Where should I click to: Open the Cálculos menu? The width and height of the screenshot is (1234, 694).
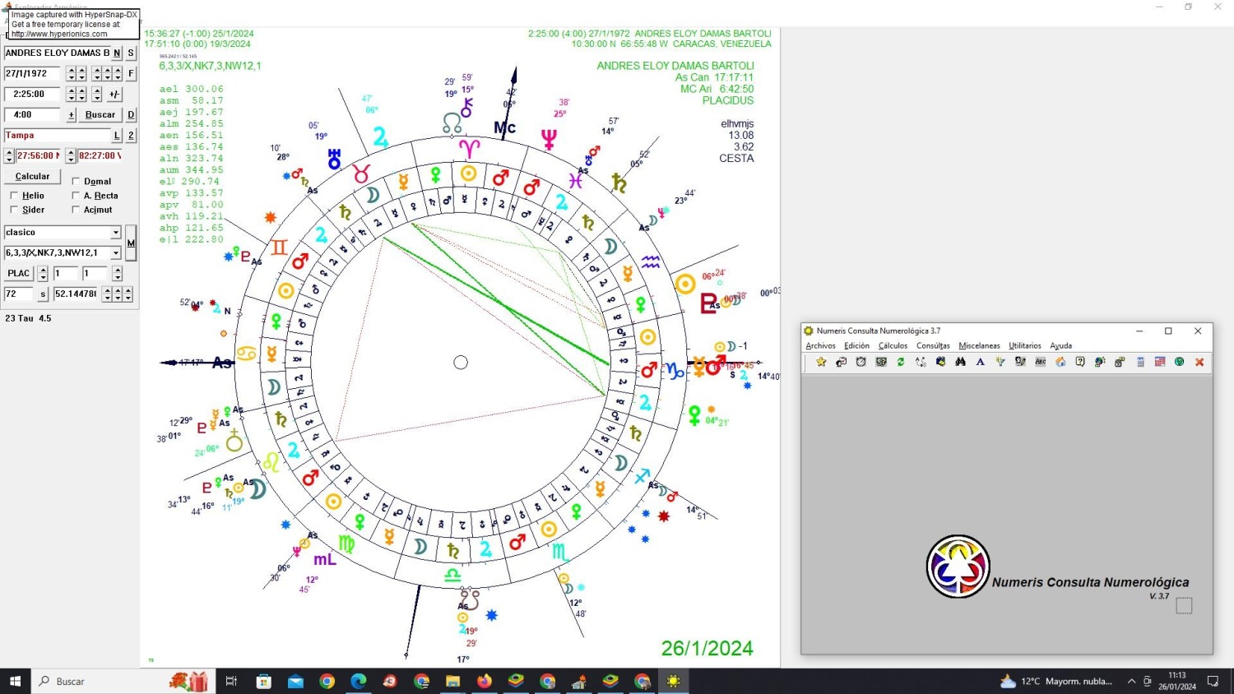coord(893,346)
